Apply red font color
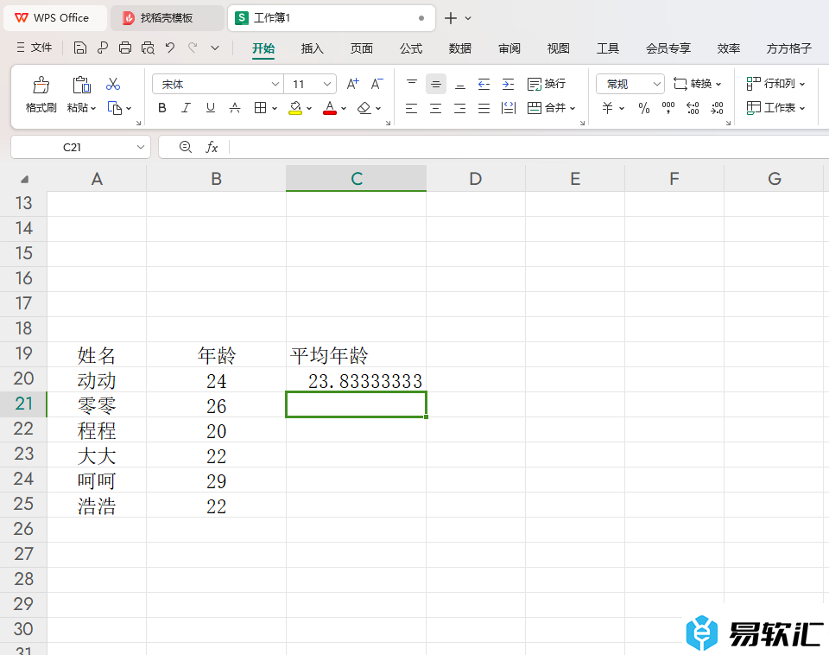This screenshot has width=829, height=655. click(330, 108)
